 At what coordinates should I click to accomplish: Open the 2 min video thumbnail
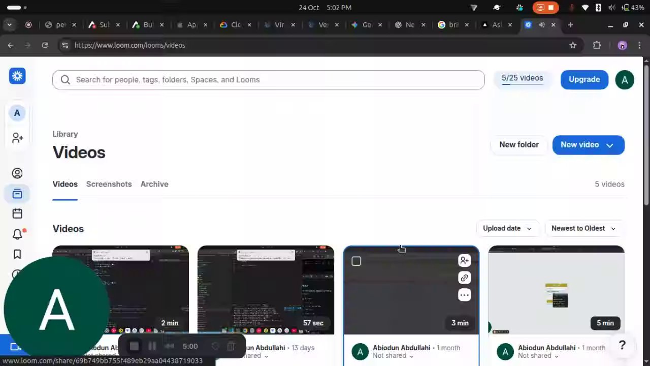click(120, 290)
